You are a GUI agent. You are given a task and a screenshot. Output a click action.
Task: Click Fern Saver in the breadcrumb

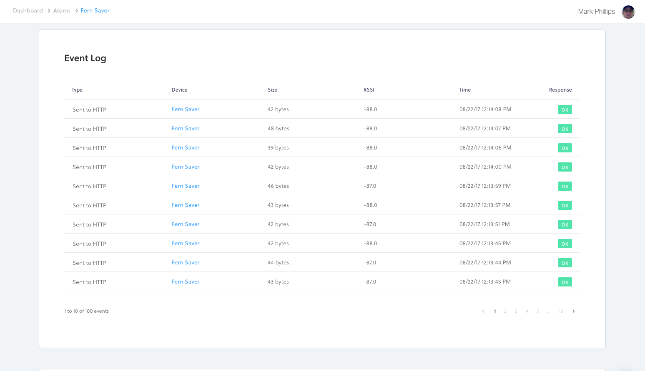(x=95, y=11)
